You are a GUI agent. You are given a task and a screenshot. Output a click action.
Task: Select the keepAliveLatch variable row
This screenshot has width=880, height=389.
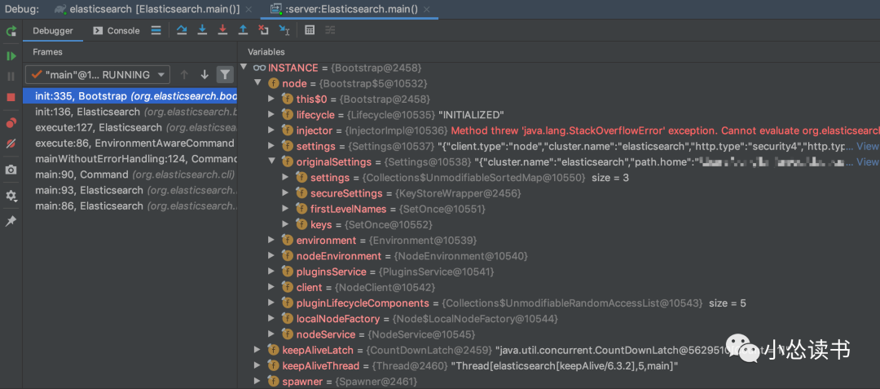(559, 351)
